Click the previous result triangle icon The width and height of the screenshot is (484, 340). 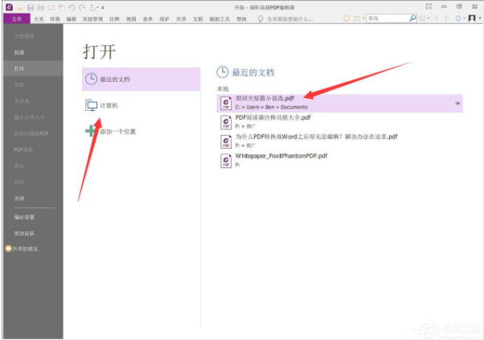436,18
